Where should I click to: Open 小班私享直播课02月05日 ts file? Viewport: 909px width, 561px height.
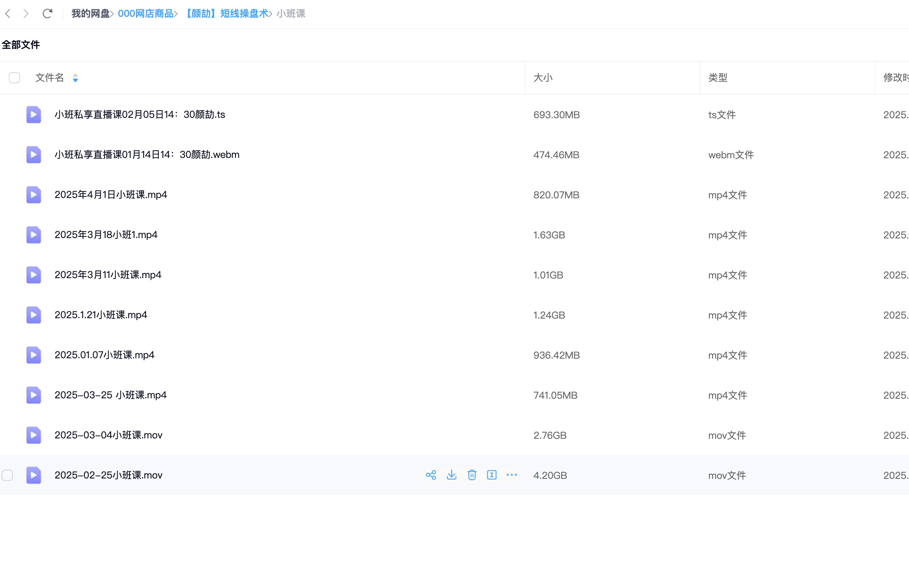[140, 115]
